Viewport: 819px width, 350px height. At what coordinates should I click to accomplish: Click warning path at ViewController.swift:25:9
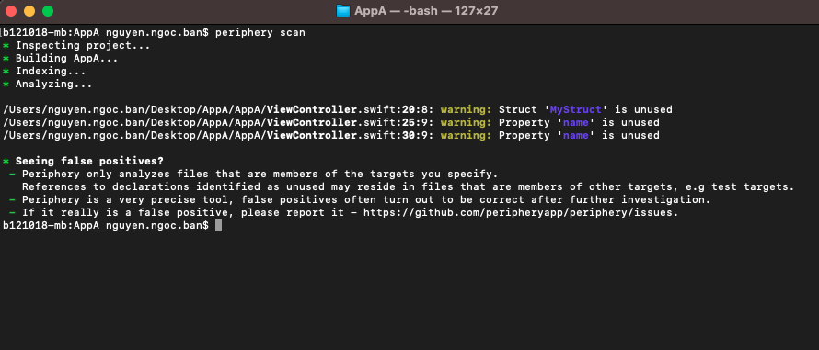pyautogui.click(x=218, y=122)
